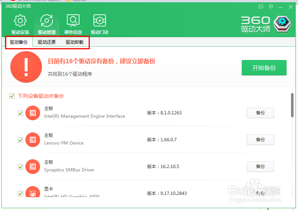298x210 pixels.
Task: Click the red exclamation warning icon
Action: tap(26, 67)
